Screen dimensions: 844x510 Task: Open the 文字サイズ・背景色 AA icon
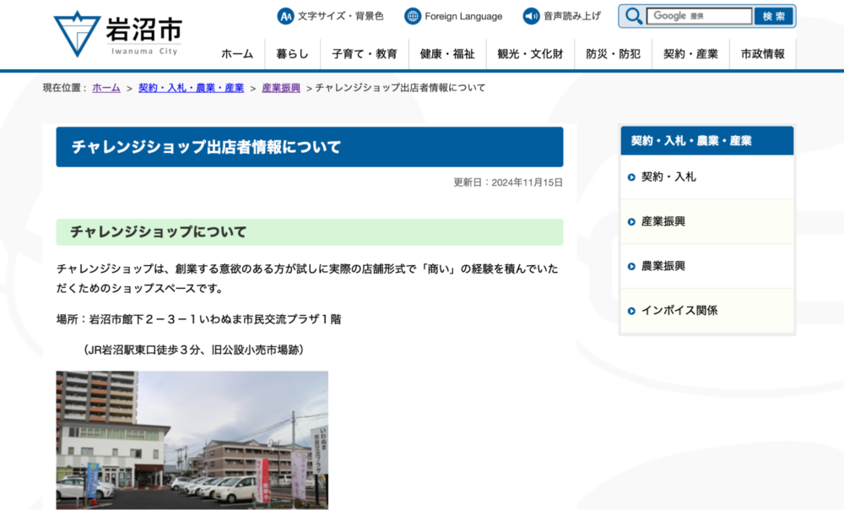point(285,16)
